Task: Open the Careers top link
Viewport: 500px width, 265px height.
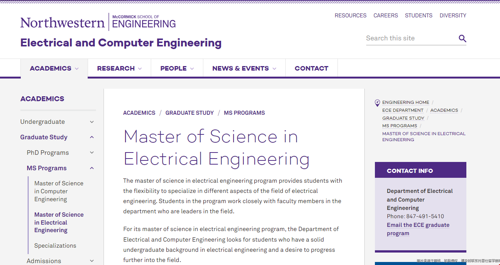Action: 385,15
